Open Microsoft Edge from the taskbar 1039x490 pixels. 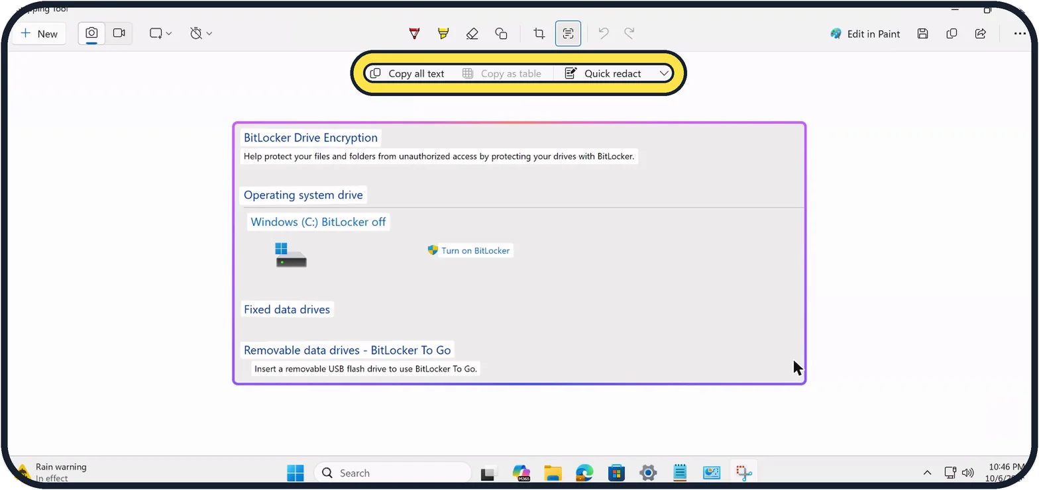coord(584,473)
